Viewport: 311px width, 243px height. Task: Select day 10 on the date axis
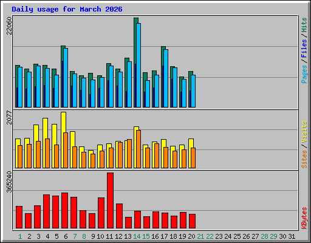pyautogui.click(x=100, y=236)
